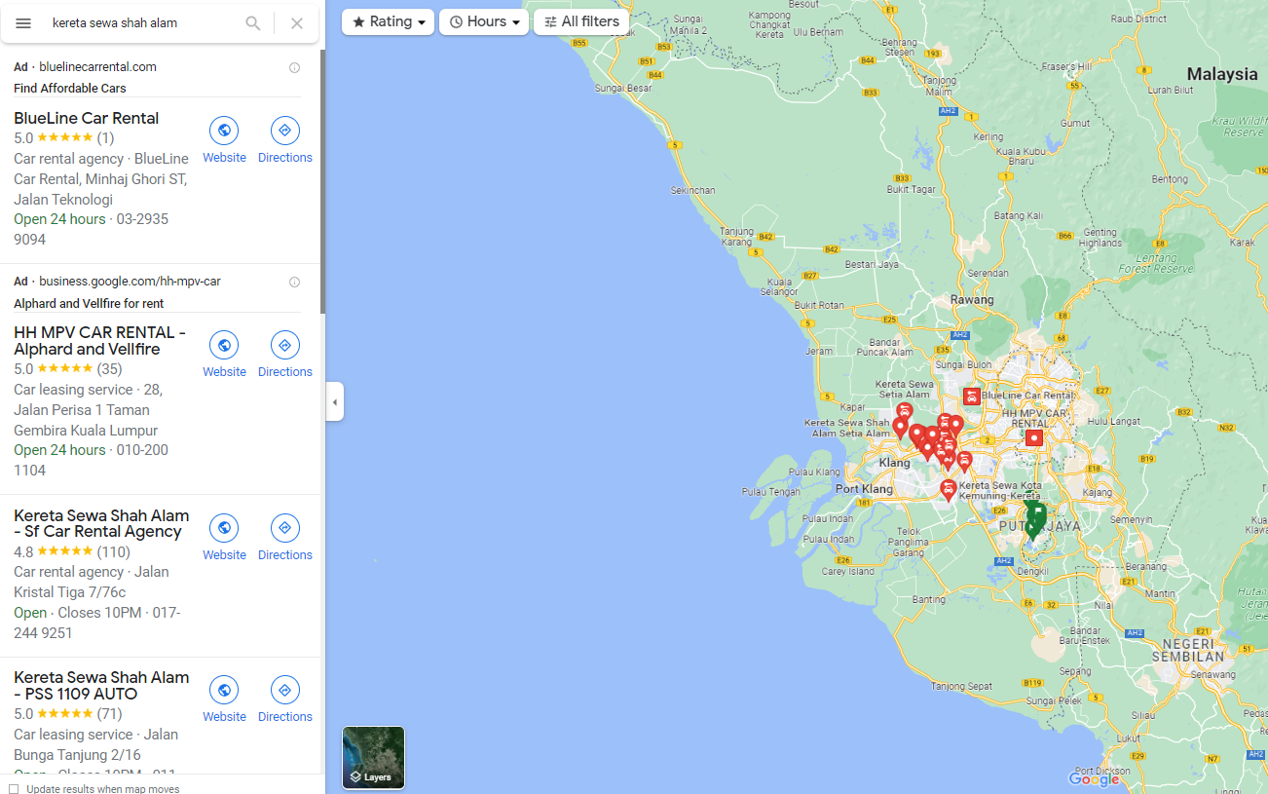Screen dimensions: 1268x794
Task: Click the Sekinchan map label
Action: tap(692, 190)
